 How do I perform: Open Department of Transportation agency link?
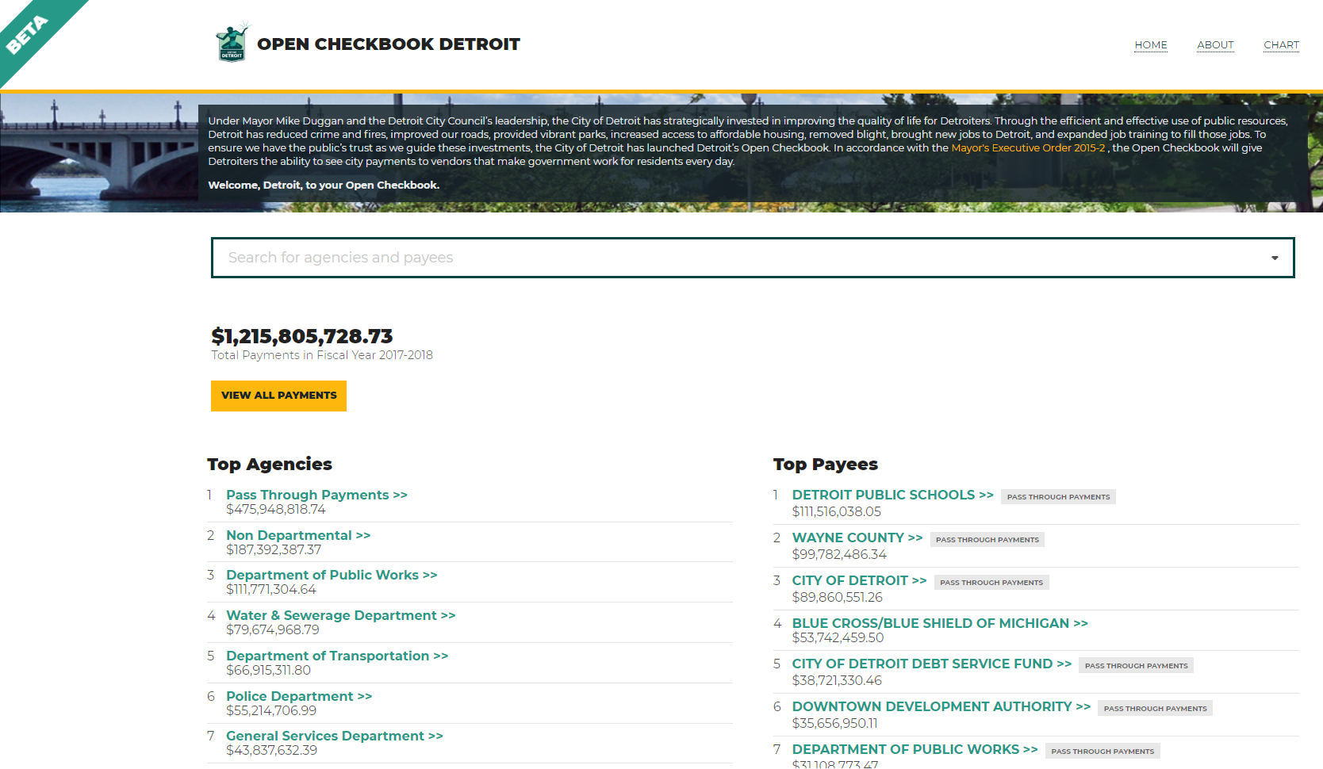tap(336, 656)
